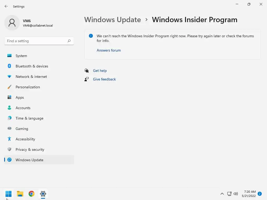Viewport: 267px width, 200px height.
Task: Click the Give feedback person icon
Action: coord(87,79)
